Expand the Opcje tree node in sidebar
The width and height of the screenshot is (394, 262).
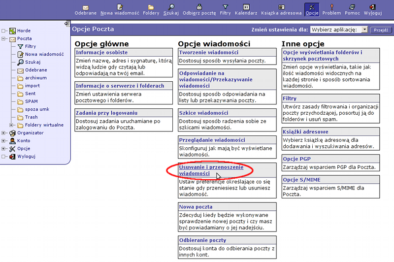(x=3, y=148)
